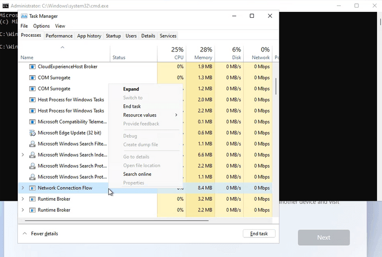Collapse view with Fewer details chevron
382x257 pixels.
(x=25, y=234)
